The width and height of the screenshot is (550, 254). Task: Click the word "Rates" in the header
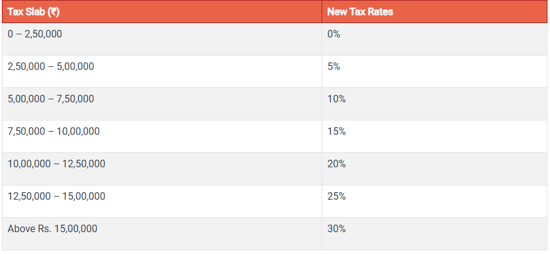pos(379,12)
